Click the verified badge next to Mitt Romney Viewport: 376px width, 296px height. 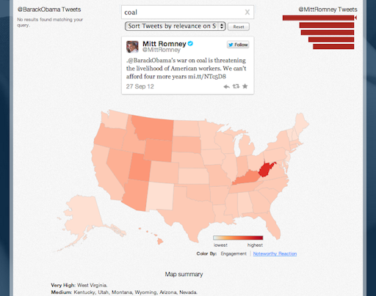190,43
